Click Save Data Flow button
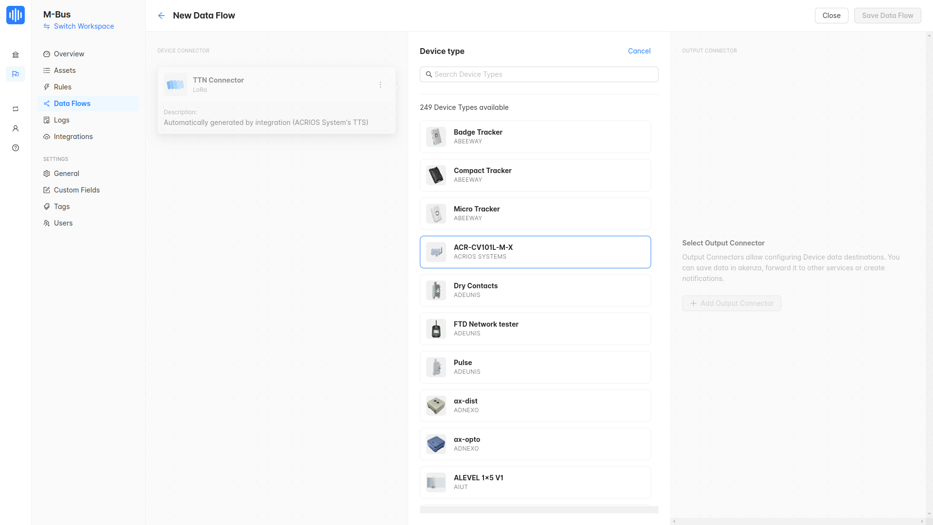 pyautogui.click(x=887, y=16)
